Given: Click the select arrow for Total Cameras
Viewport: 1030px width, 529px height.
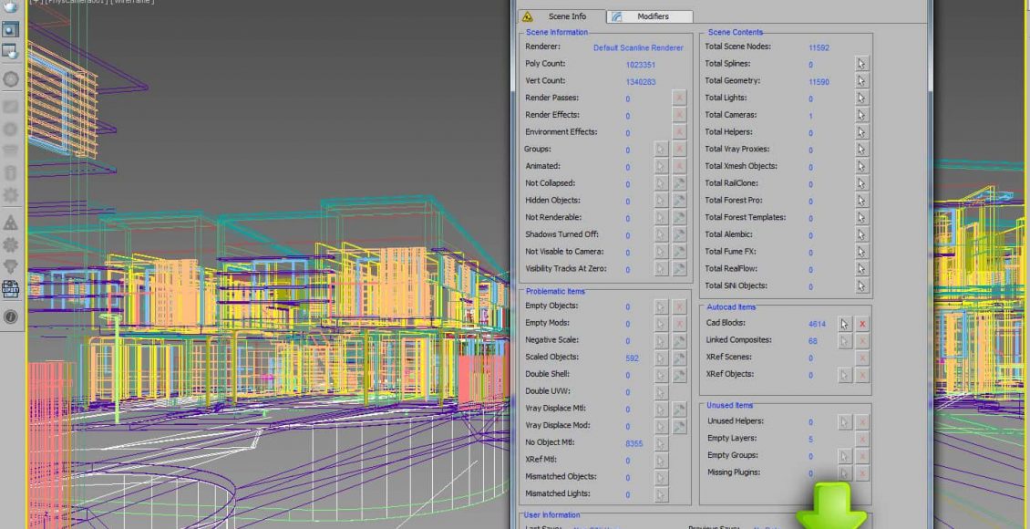Looking at the screenshot, I should [861, 116].
